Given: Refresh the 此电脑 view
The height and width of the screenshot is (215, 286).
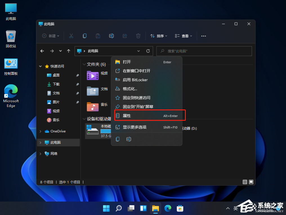Looking at the screenshot, I should click(x=148, y=51).
